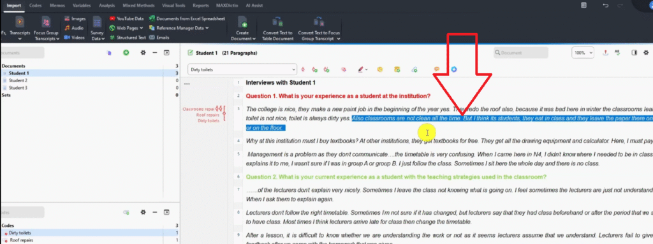This screenshot has width=653, height=244.
Task: Expand the Focus Group Transcripts dropdown arrow
Action: [58, 38]
